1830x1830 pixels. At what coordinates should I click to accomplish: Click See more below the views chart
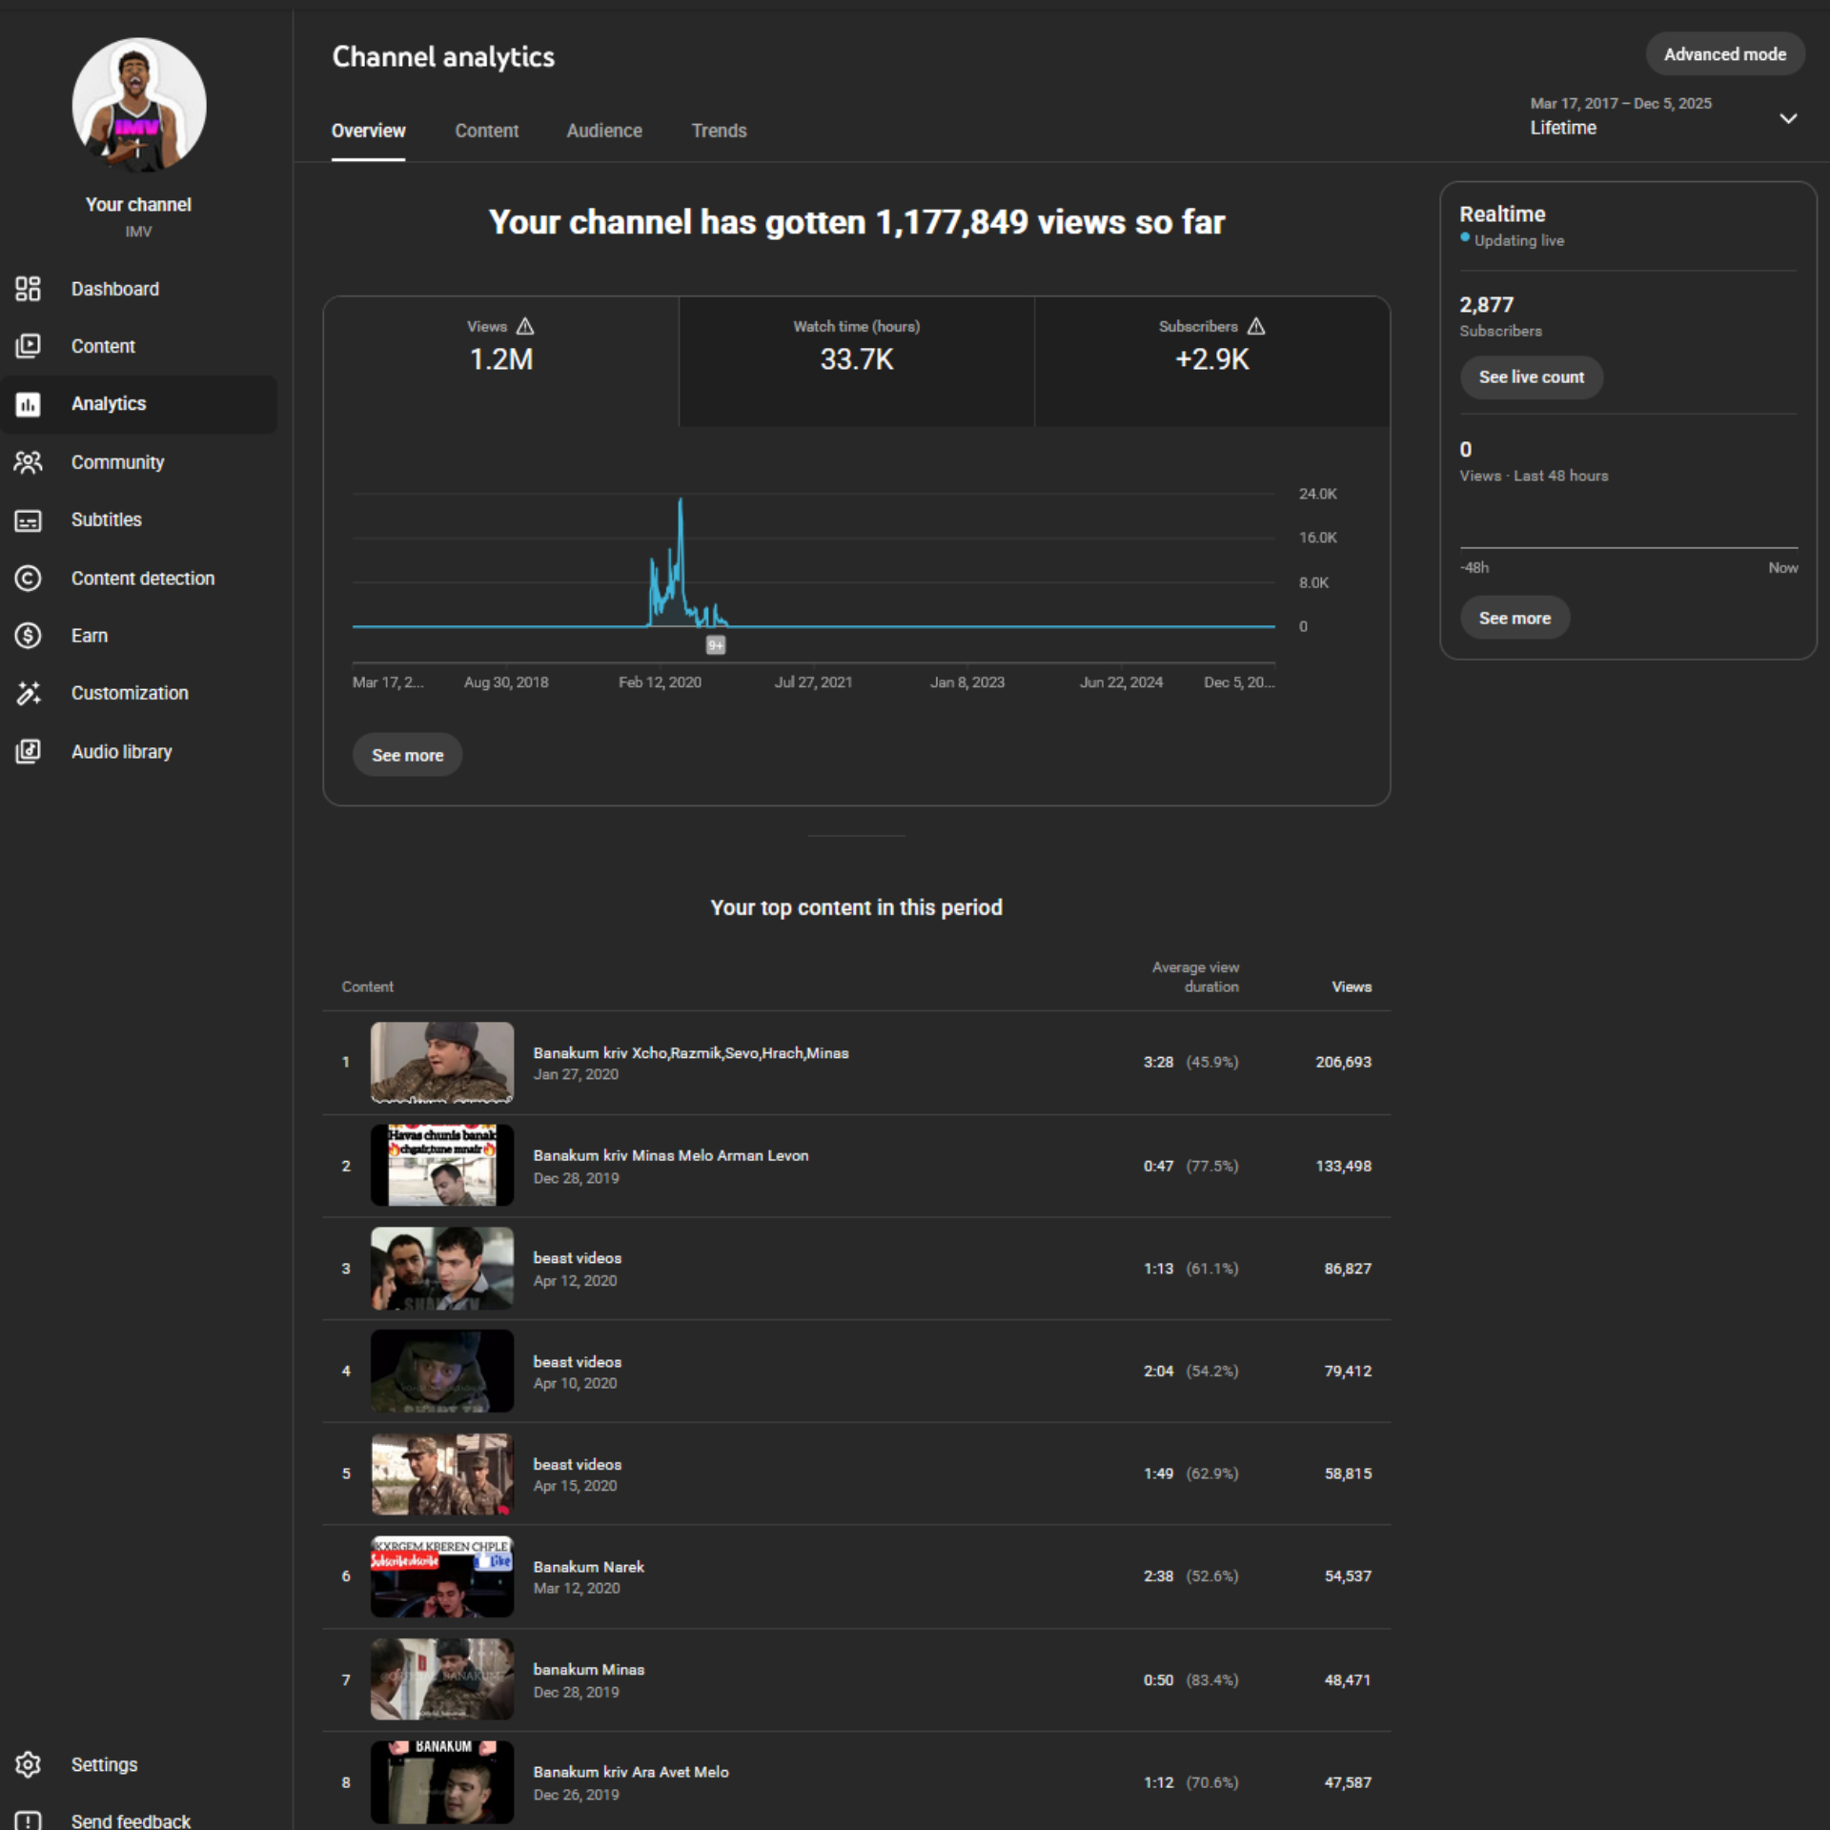point(407,754)
